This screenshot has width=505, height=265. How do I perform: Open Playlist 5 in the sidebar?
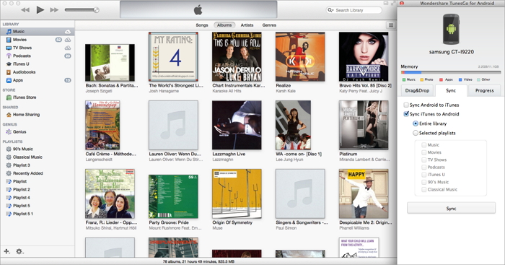click(37, 206)
